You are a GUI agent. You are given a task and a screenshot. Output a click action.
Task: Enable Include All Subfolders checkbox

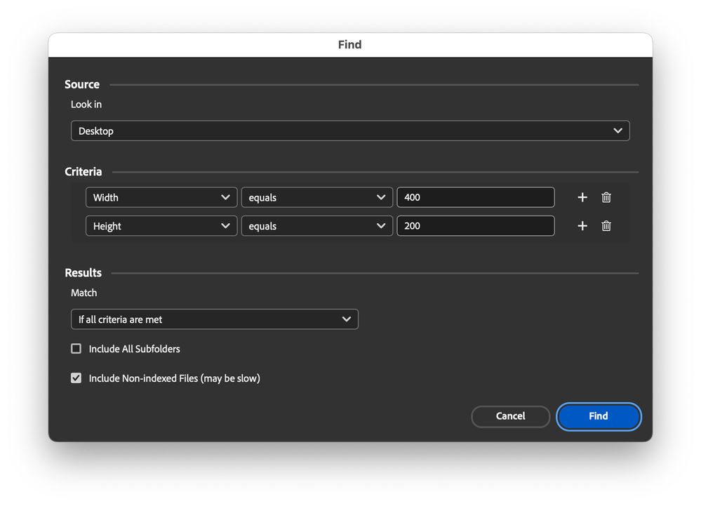(76, 349)
